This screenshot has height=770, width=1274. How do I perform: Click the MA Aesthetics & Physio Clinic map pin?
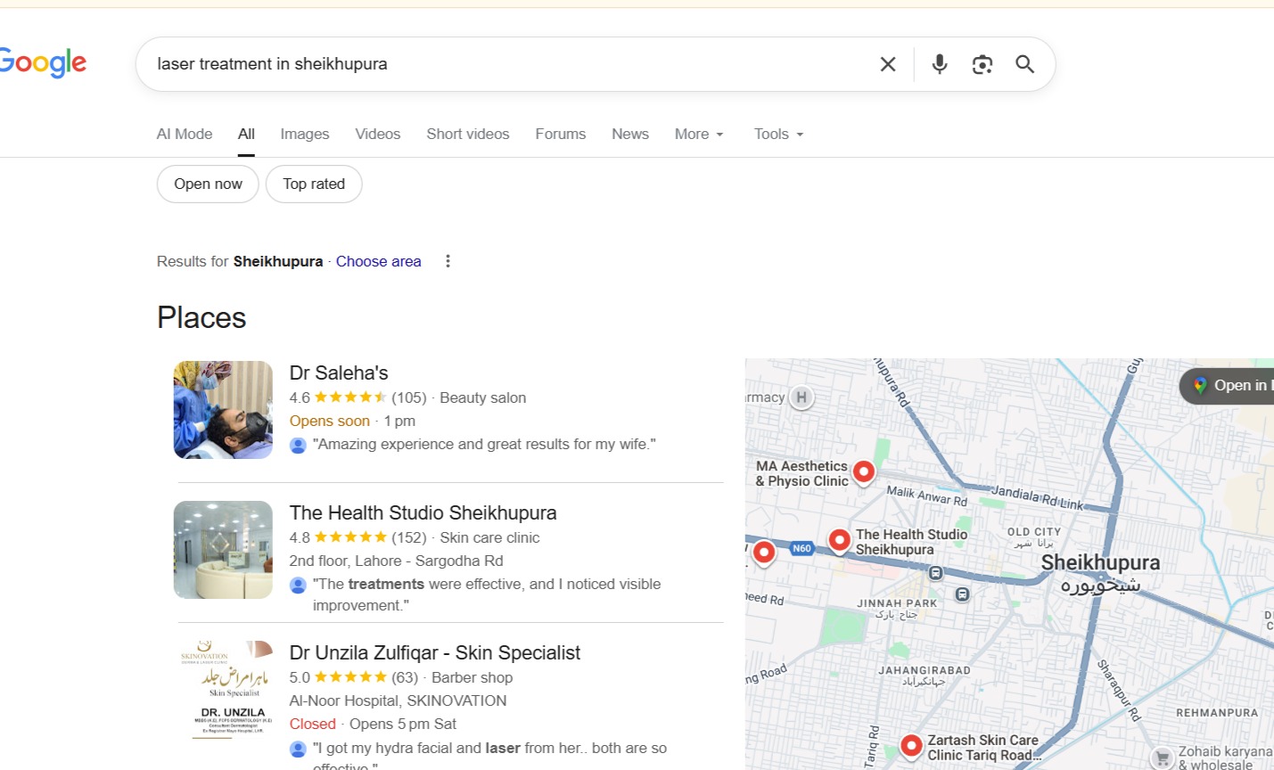(x=863, y=471)
